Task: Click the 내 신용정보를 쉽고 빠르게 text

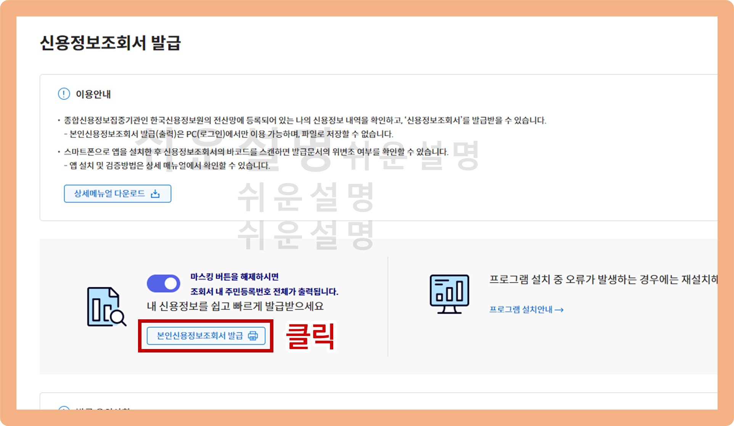Action: pyautogui.click(x=235, y=306)
